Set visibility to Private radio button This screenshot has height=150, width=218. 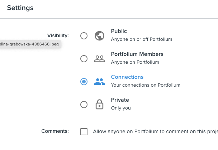pos(84,105)
